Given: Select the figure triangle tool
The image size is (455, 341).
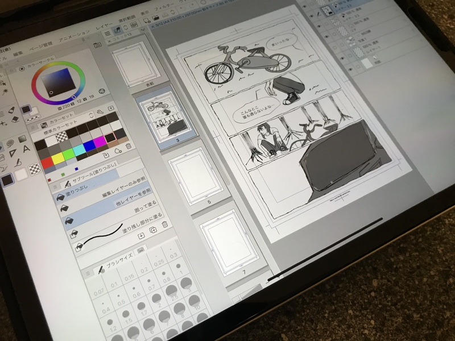Looking at the screenshot, I should tap(13, 153).
